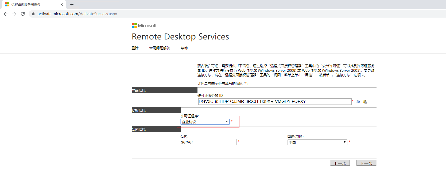Open the 国家(地区) dropdown showing 中国
This screenshot has height=176, width=446.
pyautogui.click(x=317, y=142)
